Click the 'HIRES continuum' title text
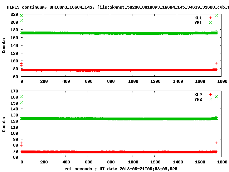Screen dimensions: 229x172 27,7
